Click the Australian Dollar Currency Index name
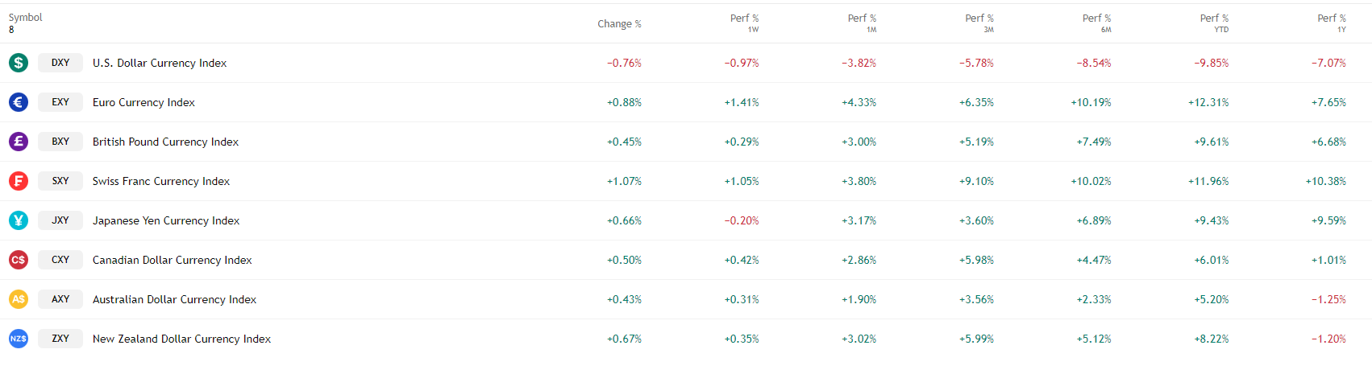1372x370 pixels. point(174,299)
